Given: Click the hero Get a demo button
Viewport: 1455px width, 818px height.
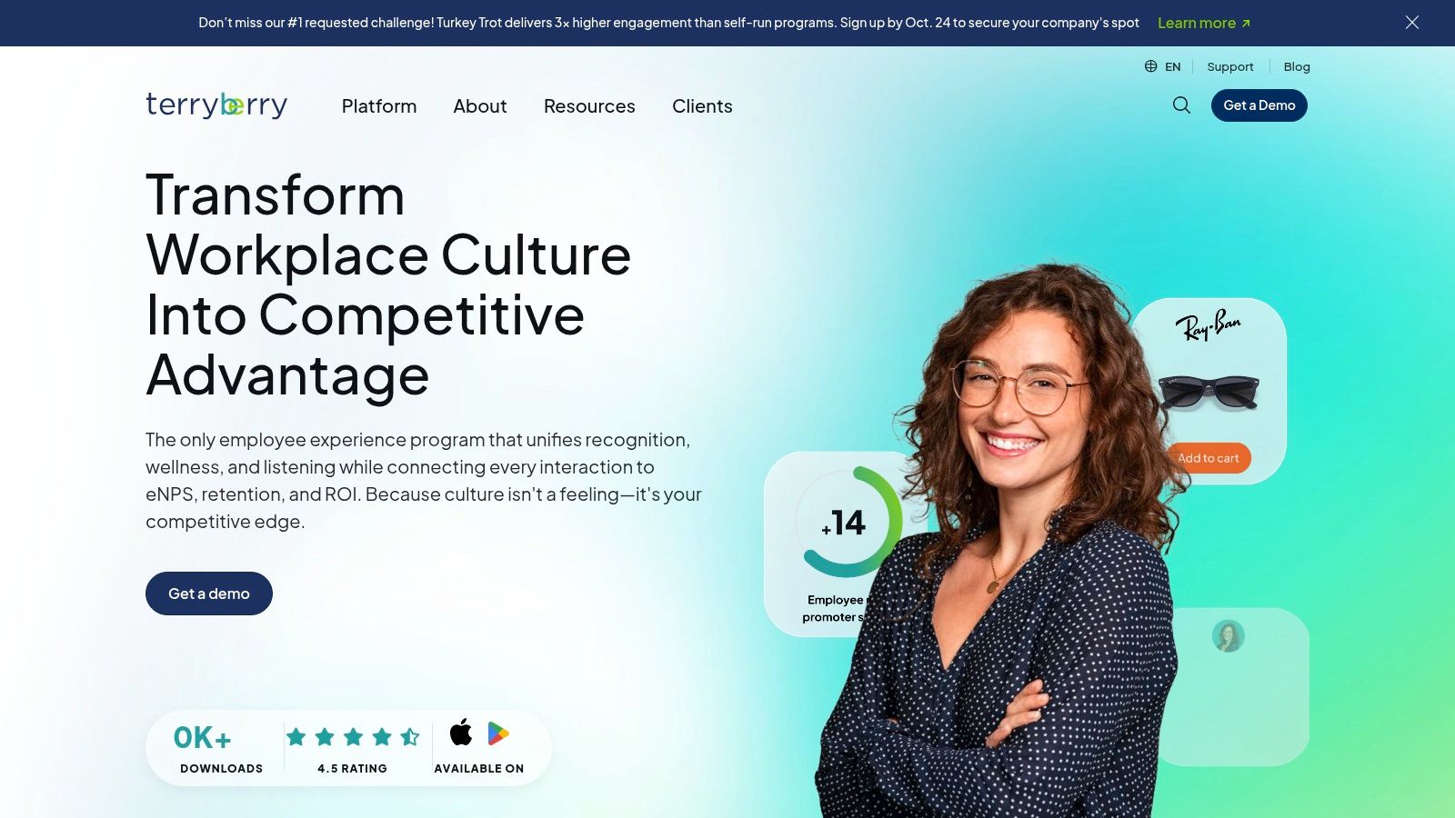Looking at the screenshot, I should [x=209, y=594].
